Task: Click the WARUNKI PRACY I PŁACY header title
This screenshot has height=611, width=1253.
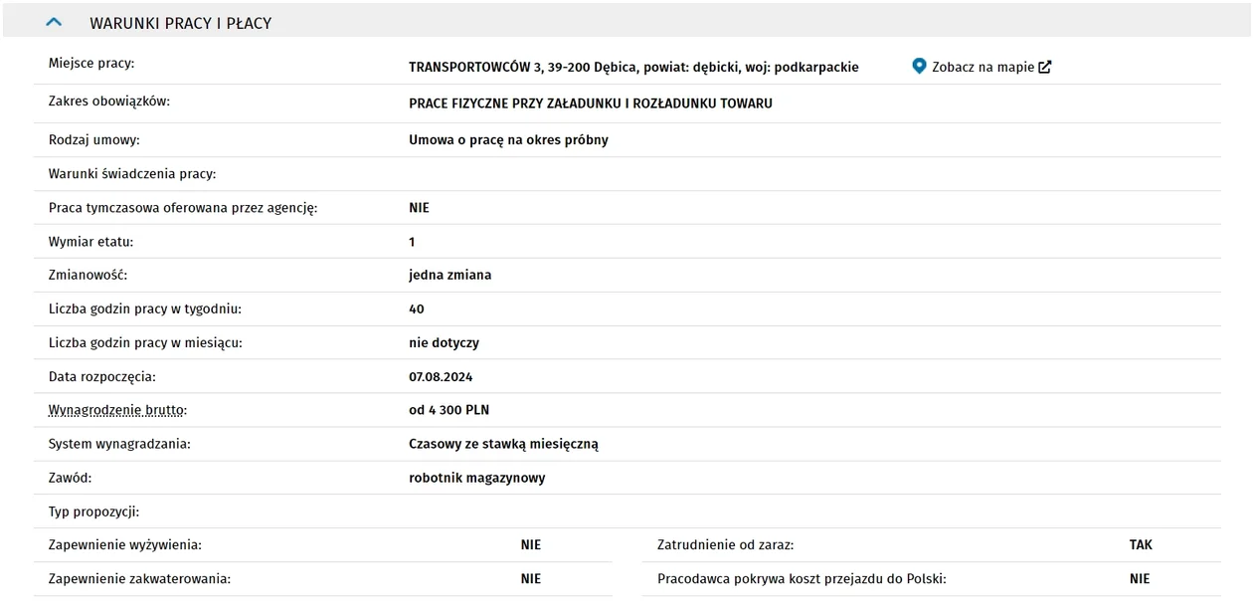Action: pyautogui.click(x=180, y=23)
